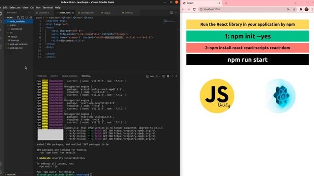Image resolution: width=314 pixels, height=176 pixels.
Task: Switch to the package.json editor tab
Action: pos(86,13)
